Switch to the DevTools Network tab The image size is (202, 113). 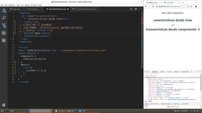[177, 72]
